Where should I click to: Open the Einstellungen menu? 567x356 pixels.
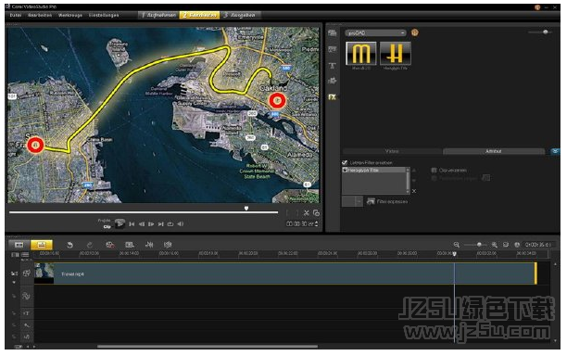[104, 15]
